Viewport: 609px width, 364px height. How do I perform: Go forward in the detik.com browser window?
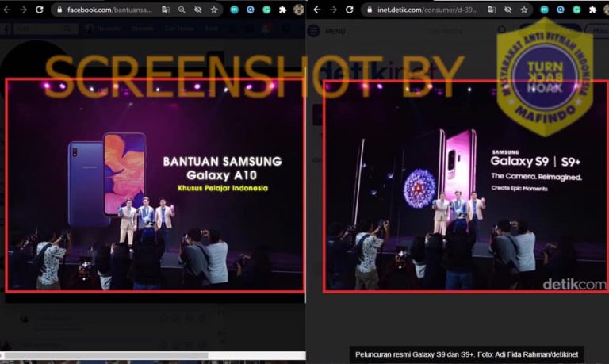tap(333, 10)
